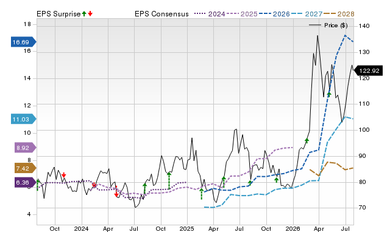The height and width of the screenshot is (232, 390).
Task: Select the 2027 consensus legend entry
Action: (x=307, y=14)
